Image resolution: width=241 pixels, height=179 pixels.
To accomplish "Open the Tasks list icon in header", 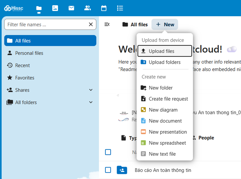I will 120,8.
